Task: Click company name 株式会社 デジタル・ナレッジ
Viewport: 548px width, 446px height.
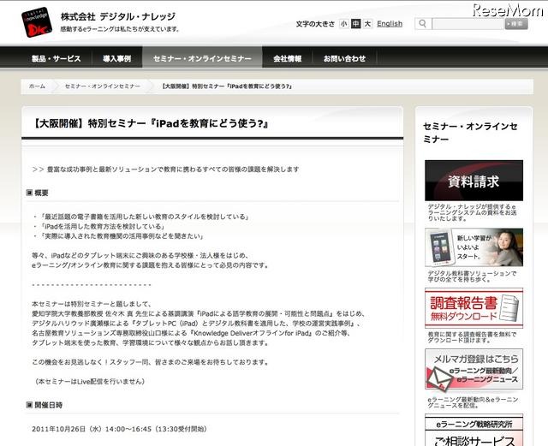Action: point(118,16)
